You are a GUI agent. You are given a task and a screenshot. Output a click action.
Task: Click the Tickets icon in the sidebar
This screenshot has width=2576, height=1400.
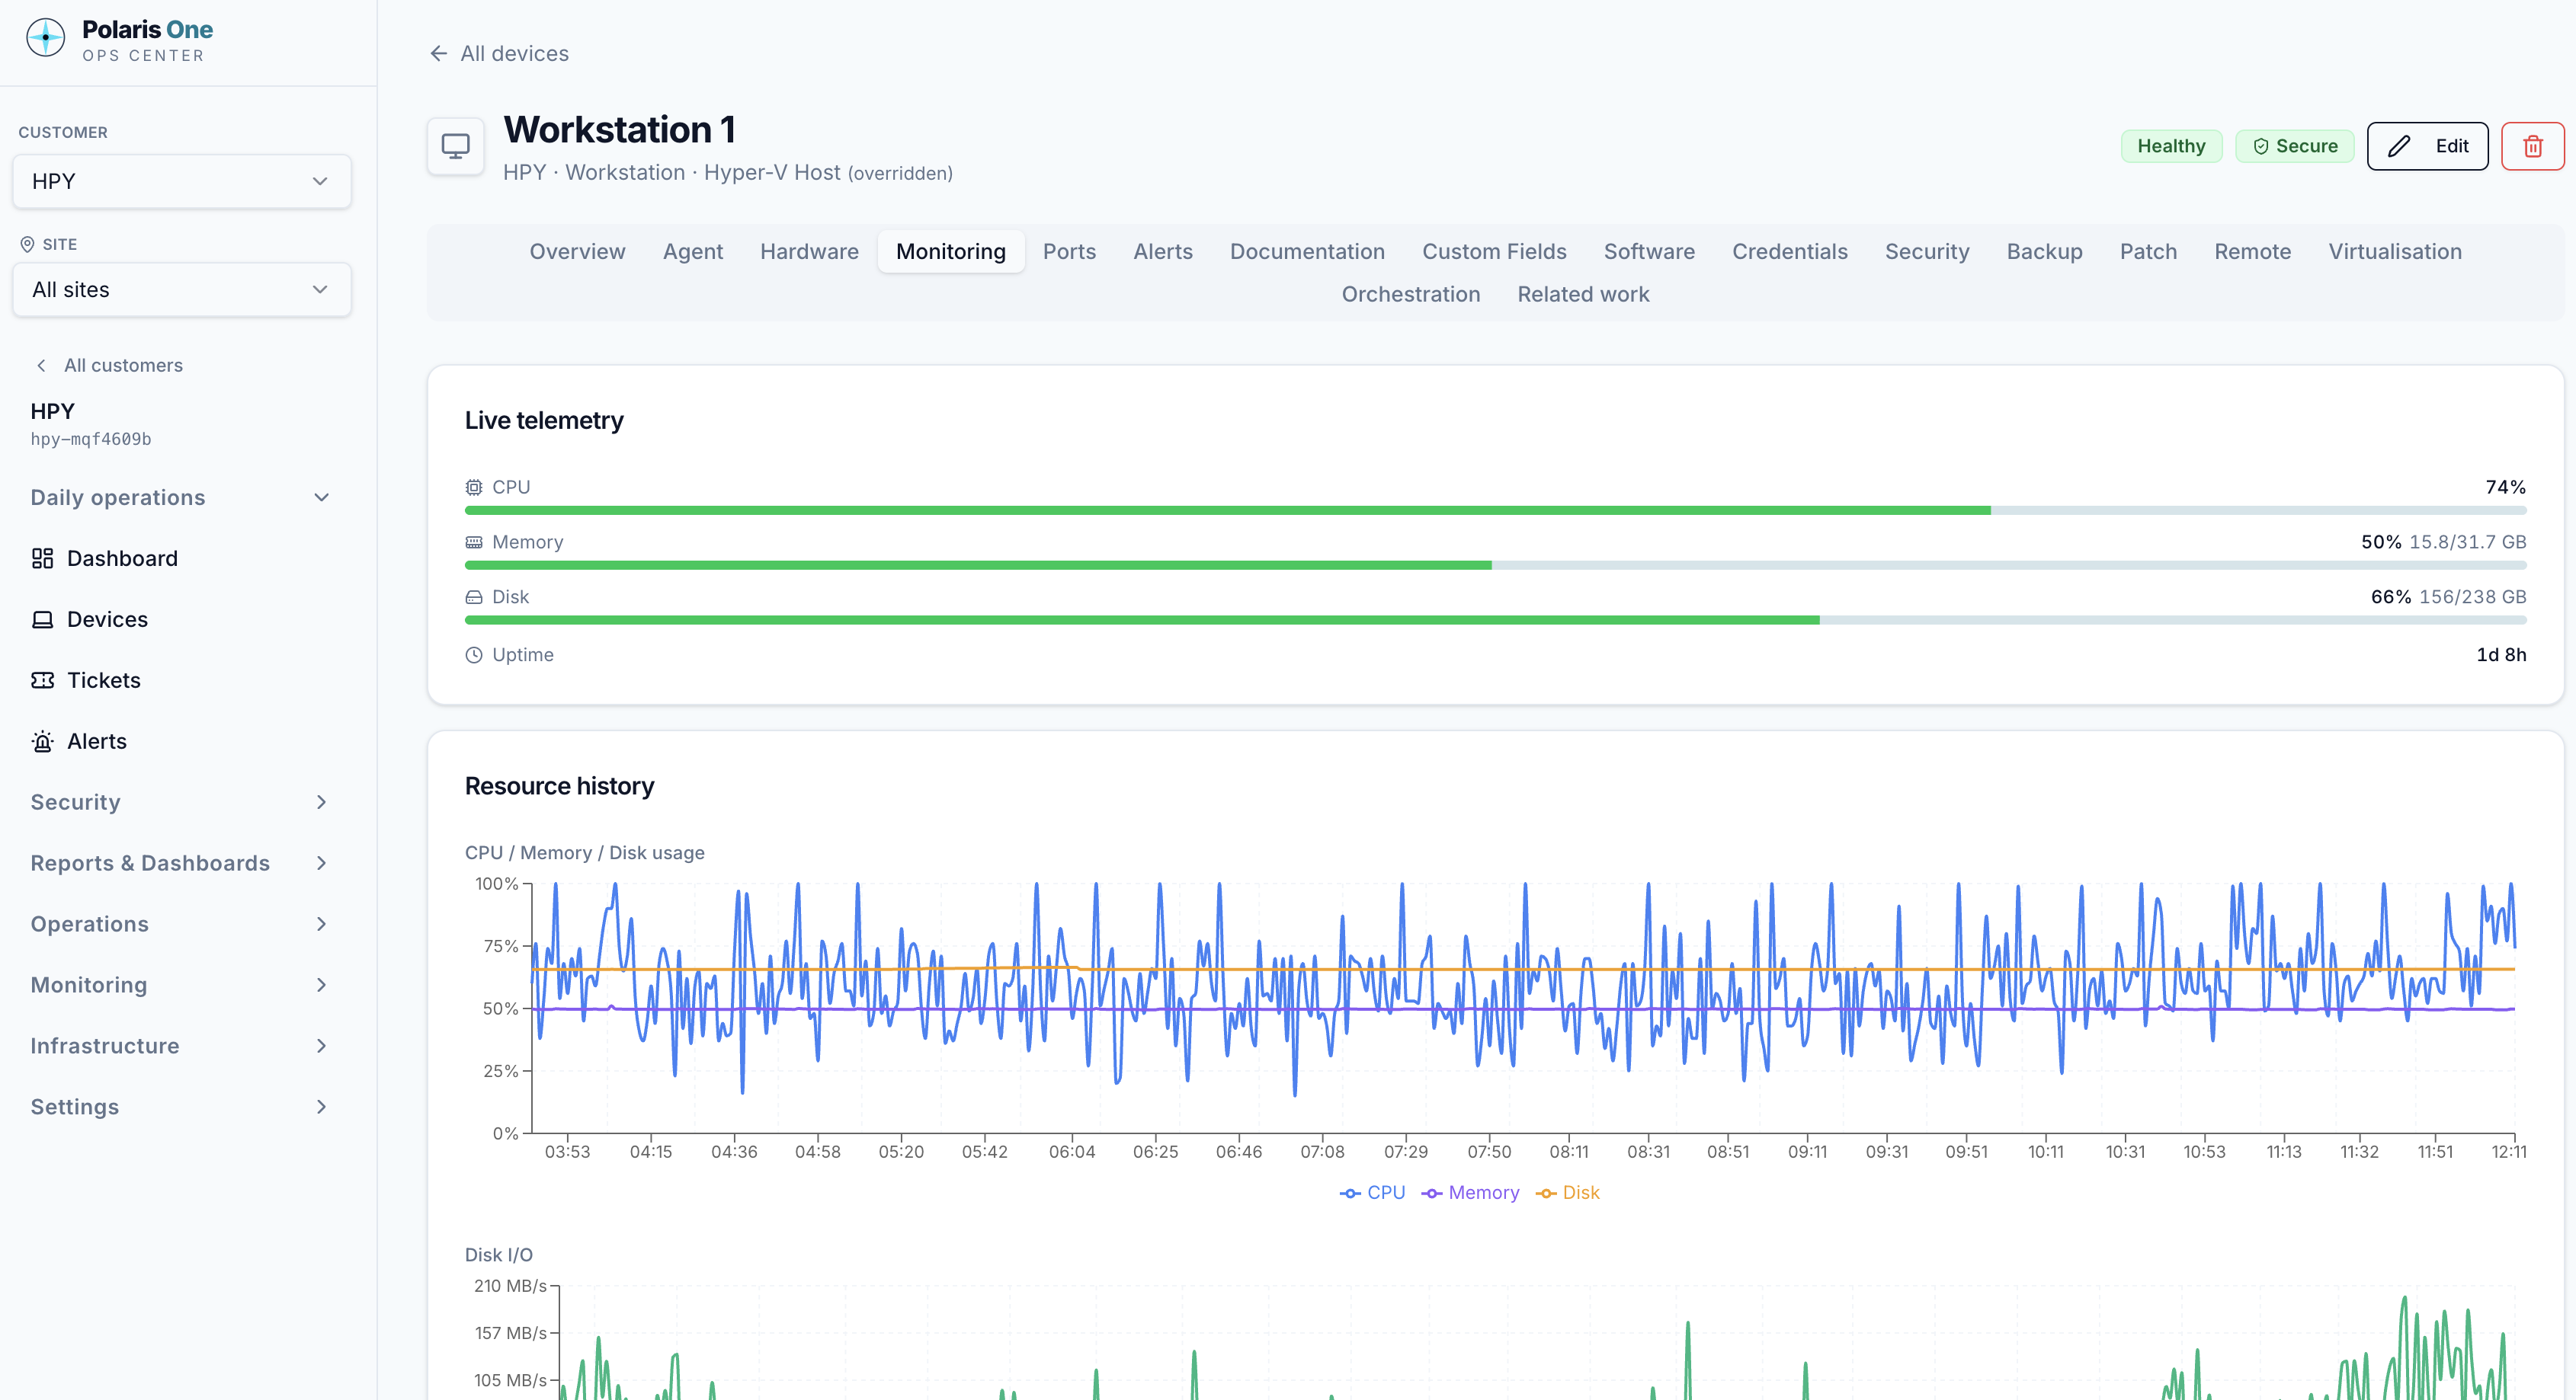click(x=42, y=680)
